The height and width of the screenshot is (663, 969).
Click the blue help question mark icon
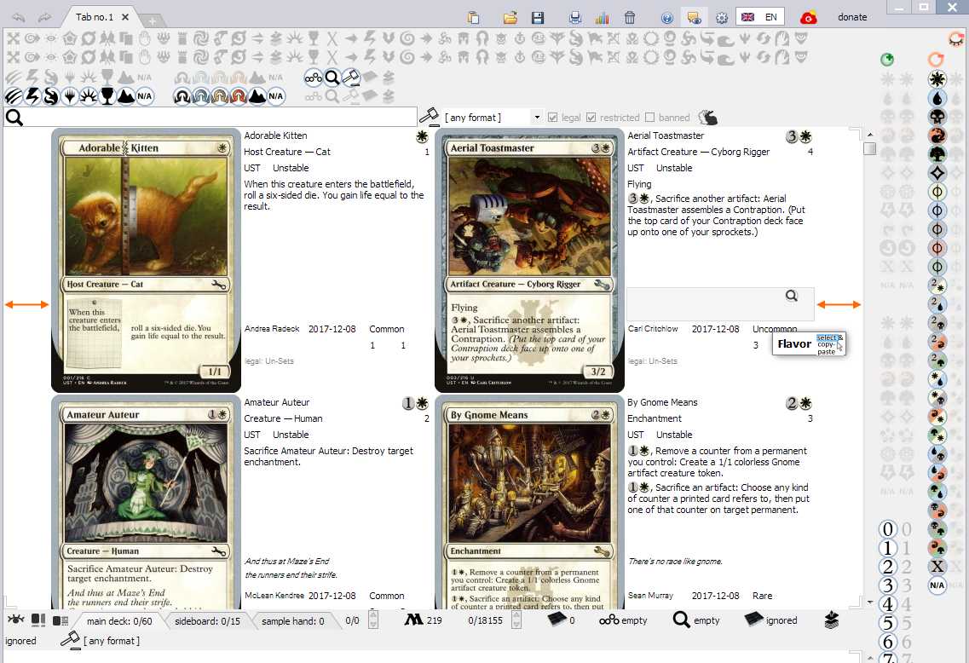tap(667, 17)
